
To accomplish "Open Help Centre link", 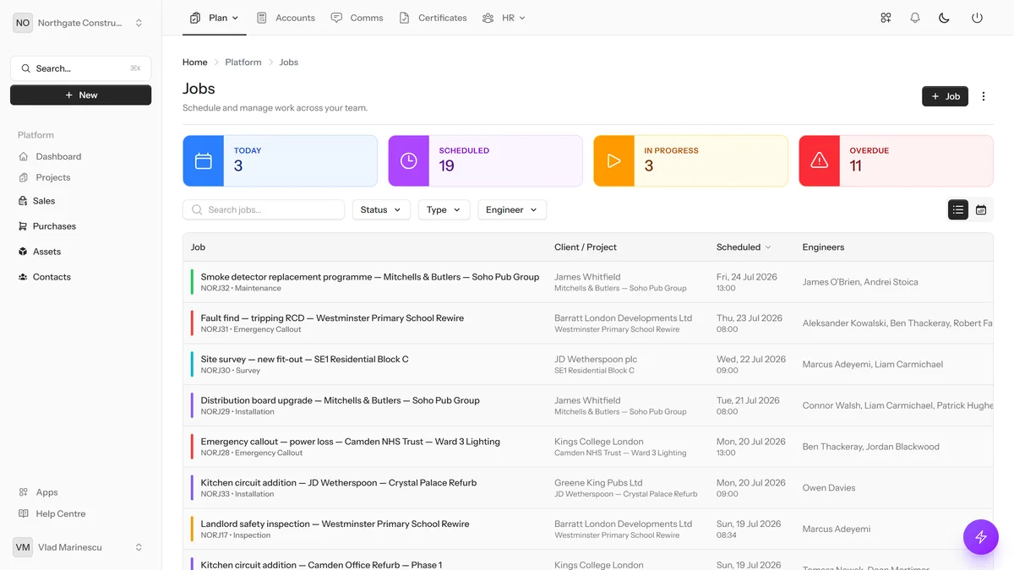I will coord(60,513).
